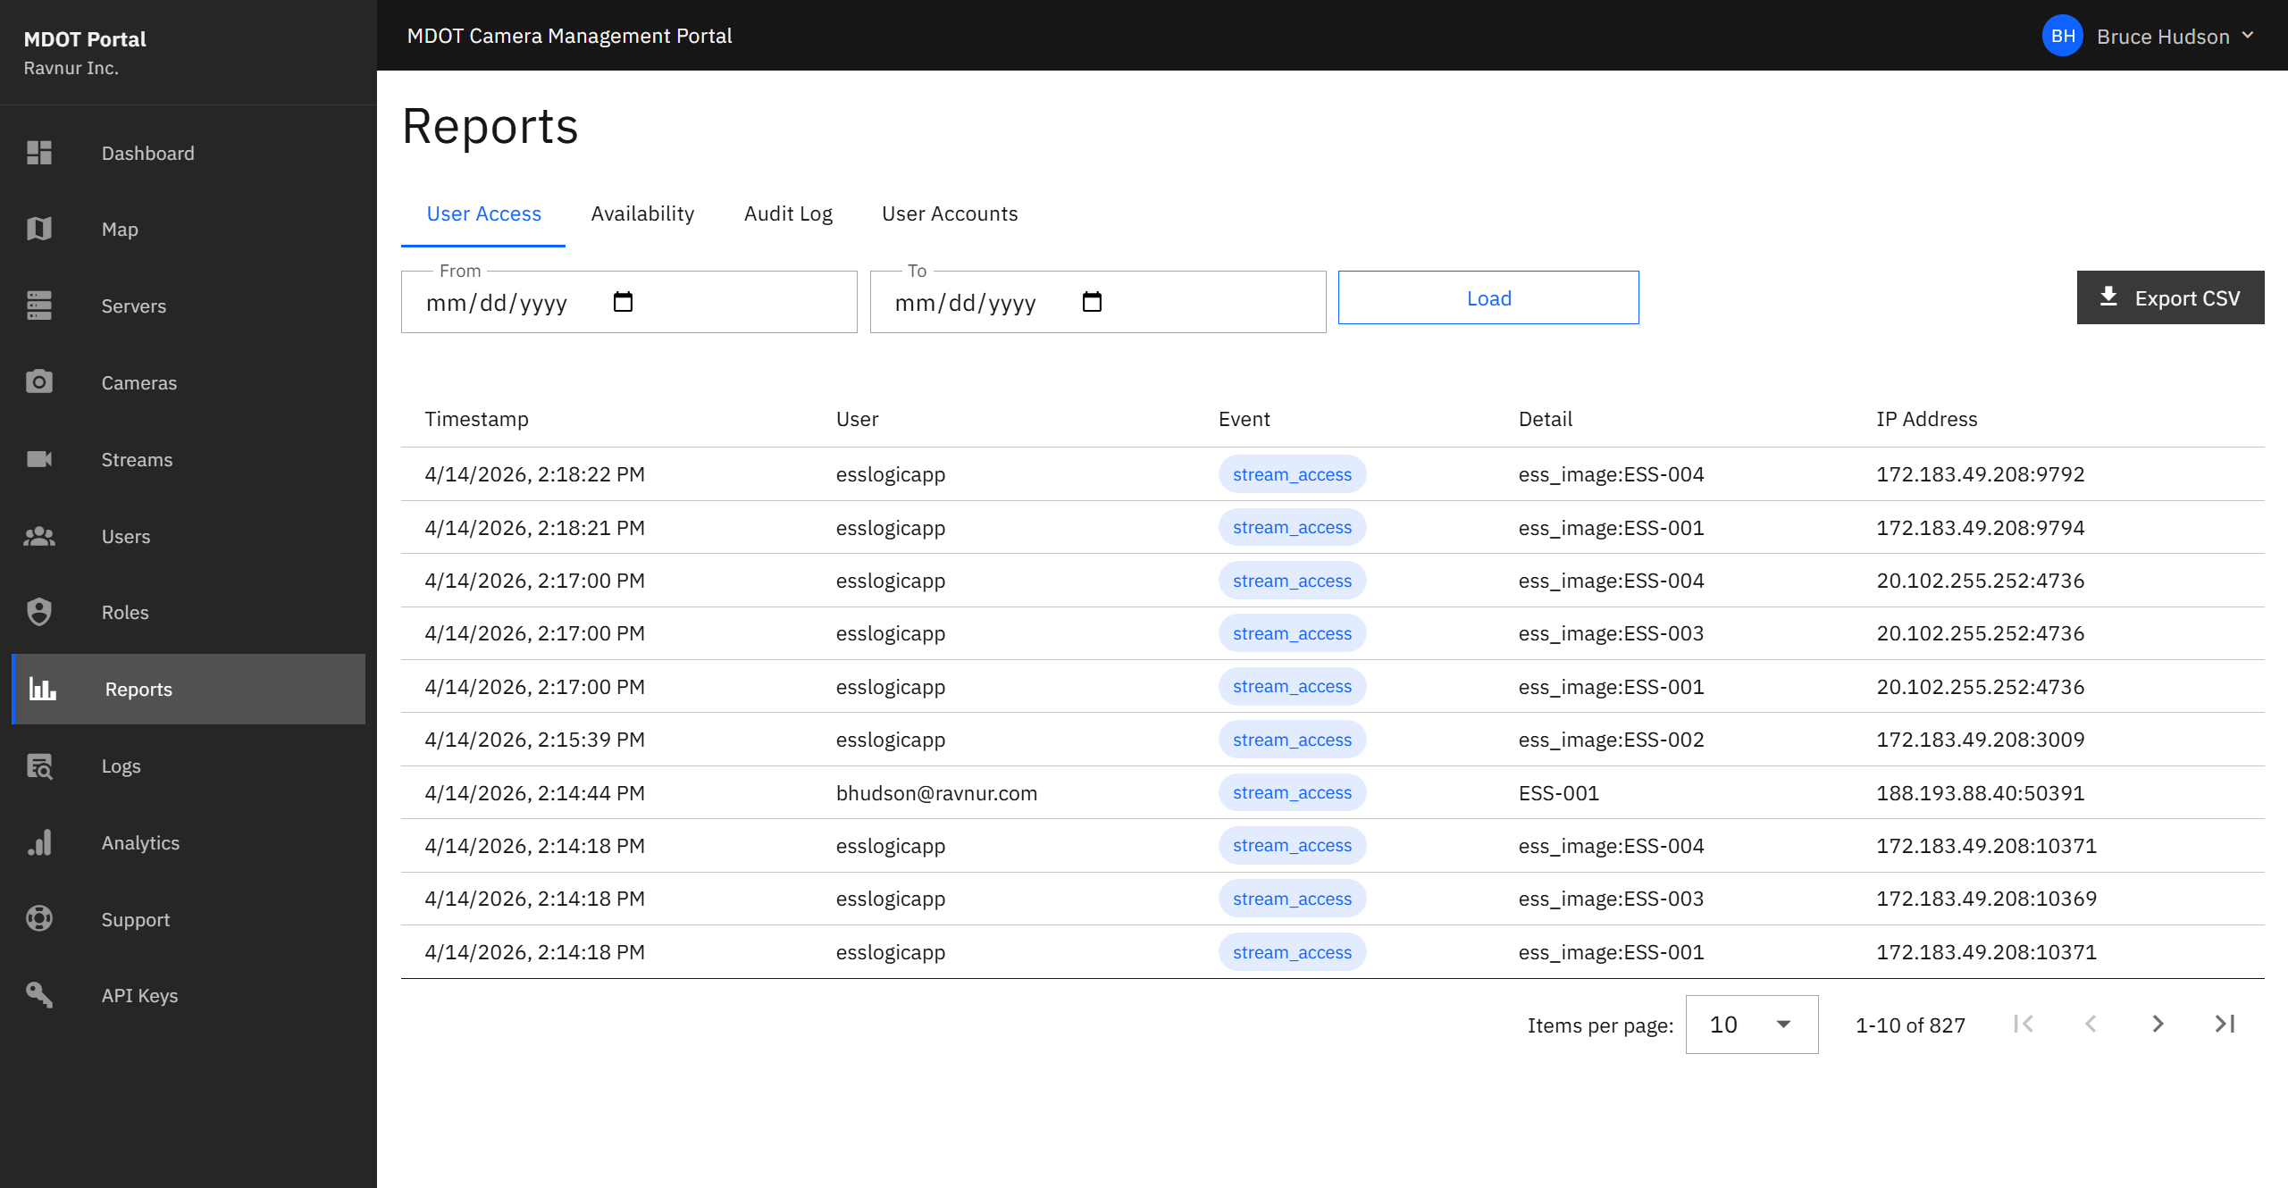This screenshot has width=2288, height=1188.
Task: Click the API Keys key icon
Action: (x=39, y=995)
